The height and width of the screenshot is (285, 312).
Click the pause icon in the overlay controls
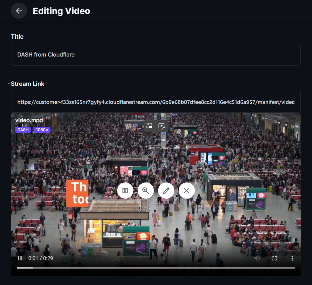point(125,190)
